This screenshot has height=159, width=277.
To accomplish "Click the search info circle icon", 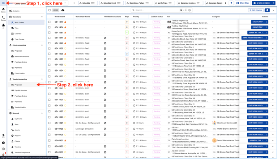I will point(189,10).
